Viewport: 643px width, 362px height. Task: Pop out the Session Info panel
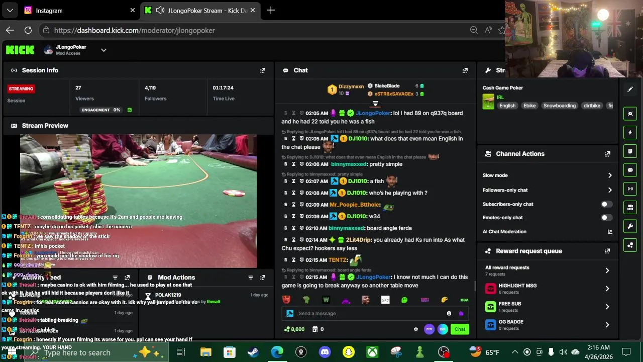[263, 70]
